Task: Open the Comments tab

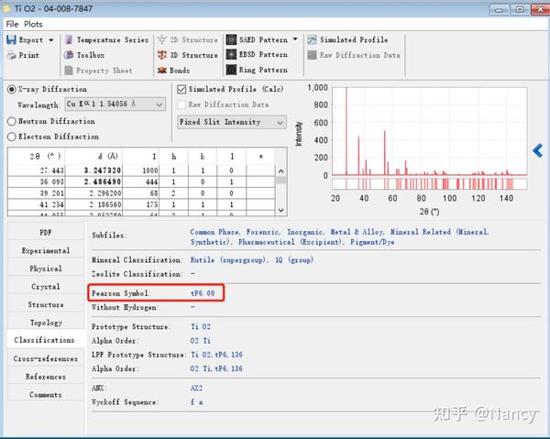Action: click(46, 395)
